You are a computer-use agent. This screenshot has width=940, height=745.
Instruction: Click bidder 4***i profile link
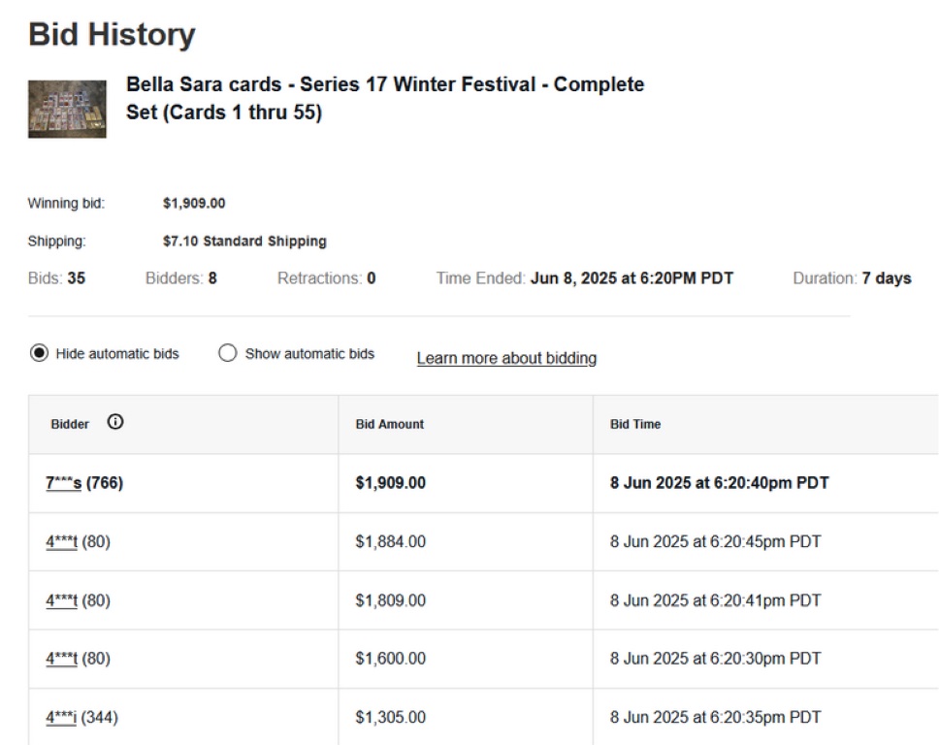[61, 718]
